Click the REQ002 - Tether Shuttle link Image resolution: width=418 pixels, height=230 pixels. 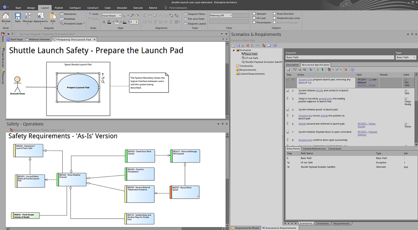pos(366,125)
